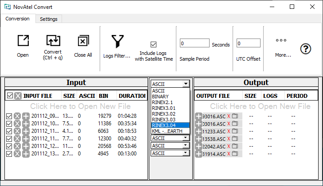Select RINEX3.01 from the format list
The height and width of the screenshot is (186, 323).
170,108
